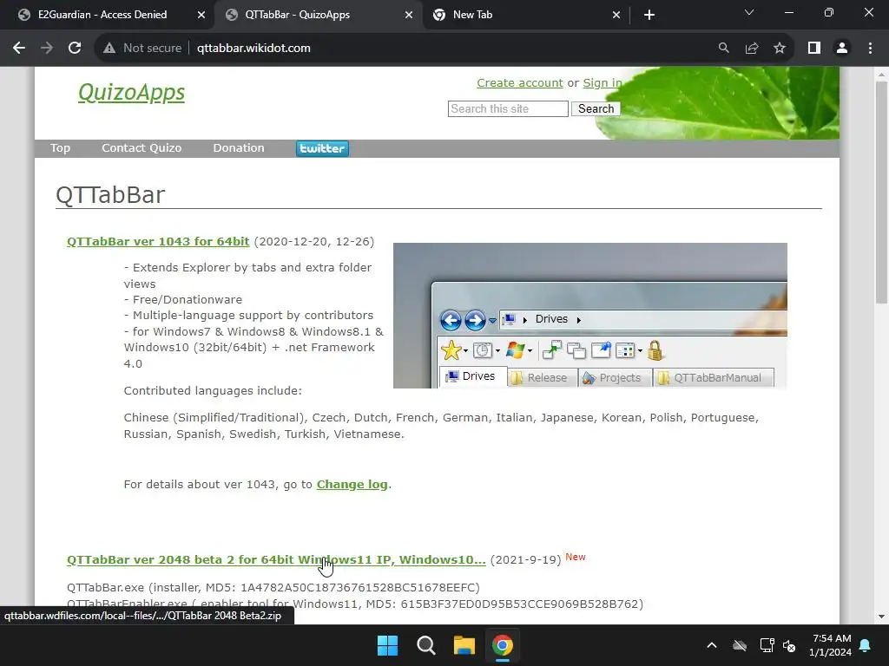The height and width of the screenshot is (666, 889).
Task: Open the zoom magnifier icon in address bar
Action: (x=723, y=49)
